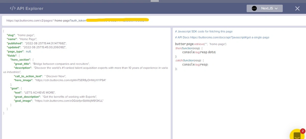This screenshot has height=139, width=306.
Task: Click the "Javascript SDK code" comment
Action: point(204,31)
